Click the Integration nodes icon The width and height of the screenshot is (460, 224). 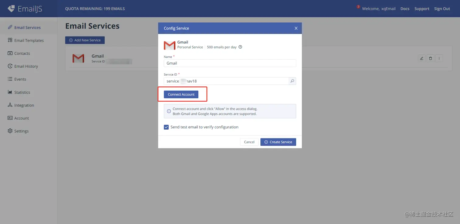(10, 105)
